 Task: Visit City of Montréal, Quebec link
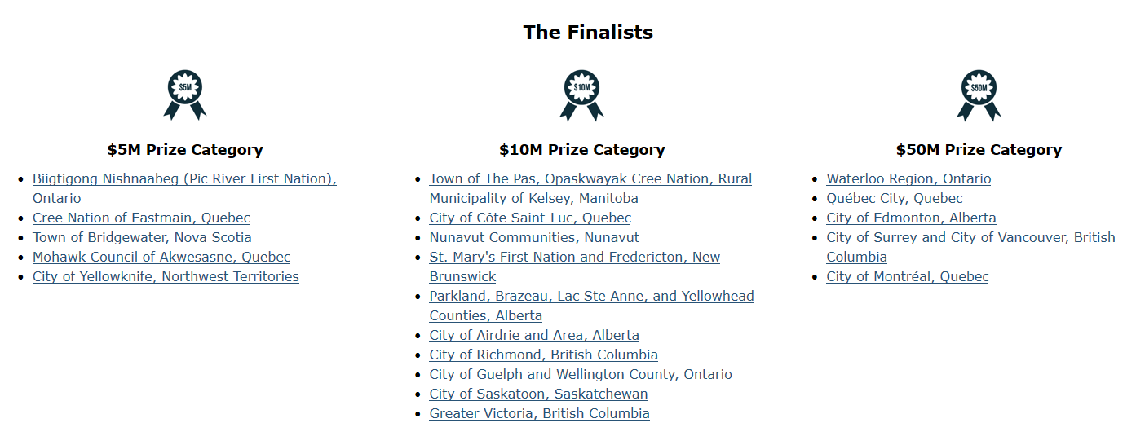click(907, 277)
